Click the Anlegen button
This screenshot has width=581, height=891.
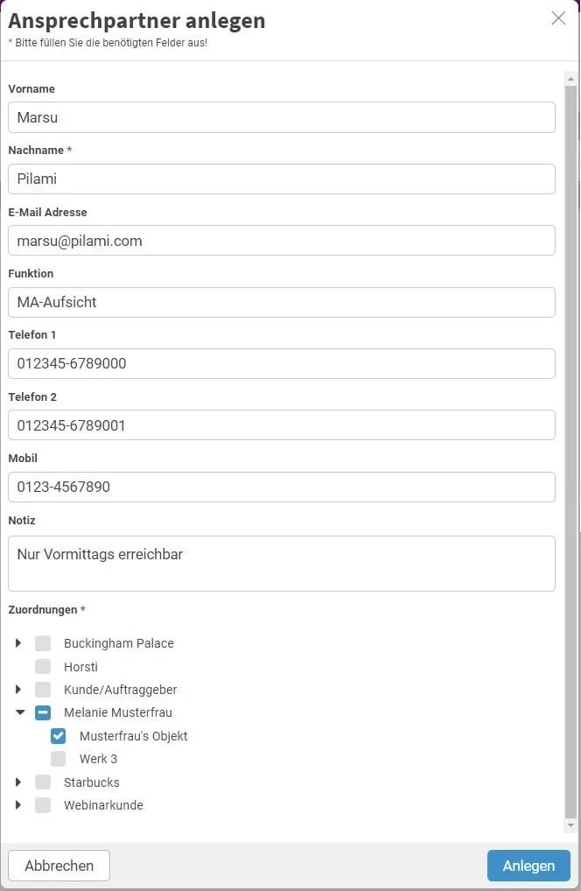point(528,866)
